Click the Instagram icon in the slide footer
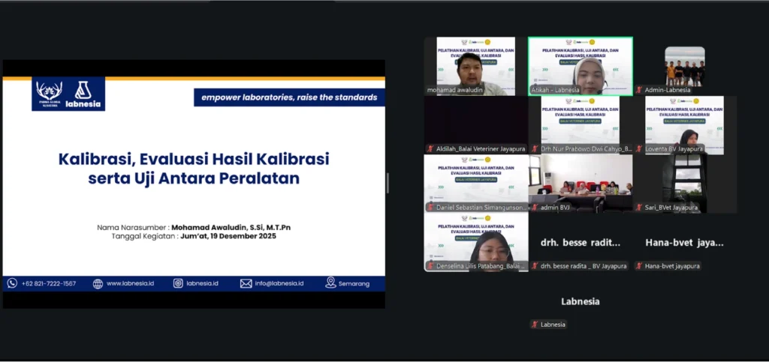769x362 pixels. point(178,283)
